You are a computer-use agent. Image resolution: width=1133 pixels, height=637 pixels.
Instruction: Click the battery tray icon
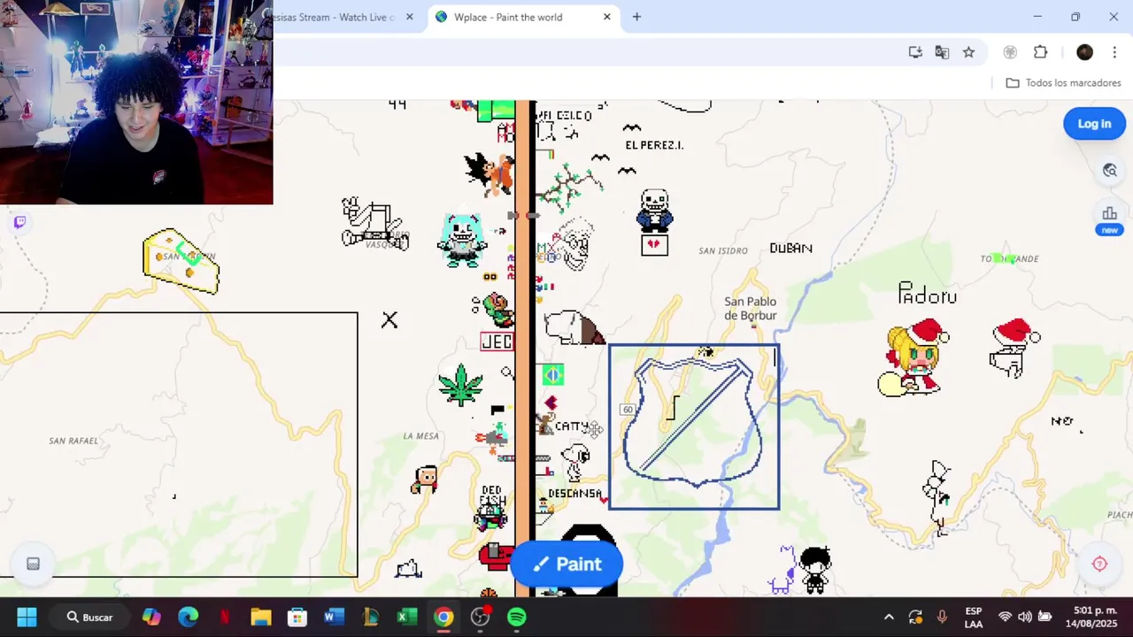(x=1045, y=617)
